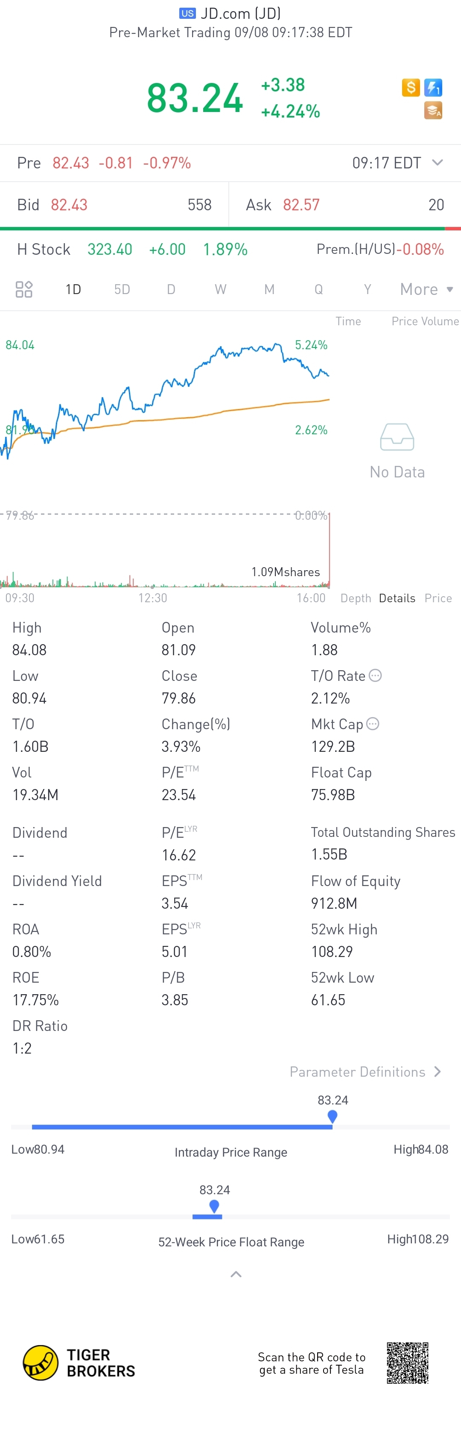
Task: Tap the Total Outstanding Shares value 1.55B
Action: pos(329,854)
